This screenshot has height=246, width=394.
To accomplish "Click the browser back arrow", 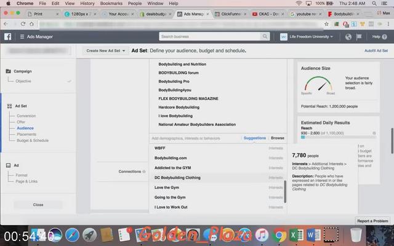I will [x=6, y=24].
